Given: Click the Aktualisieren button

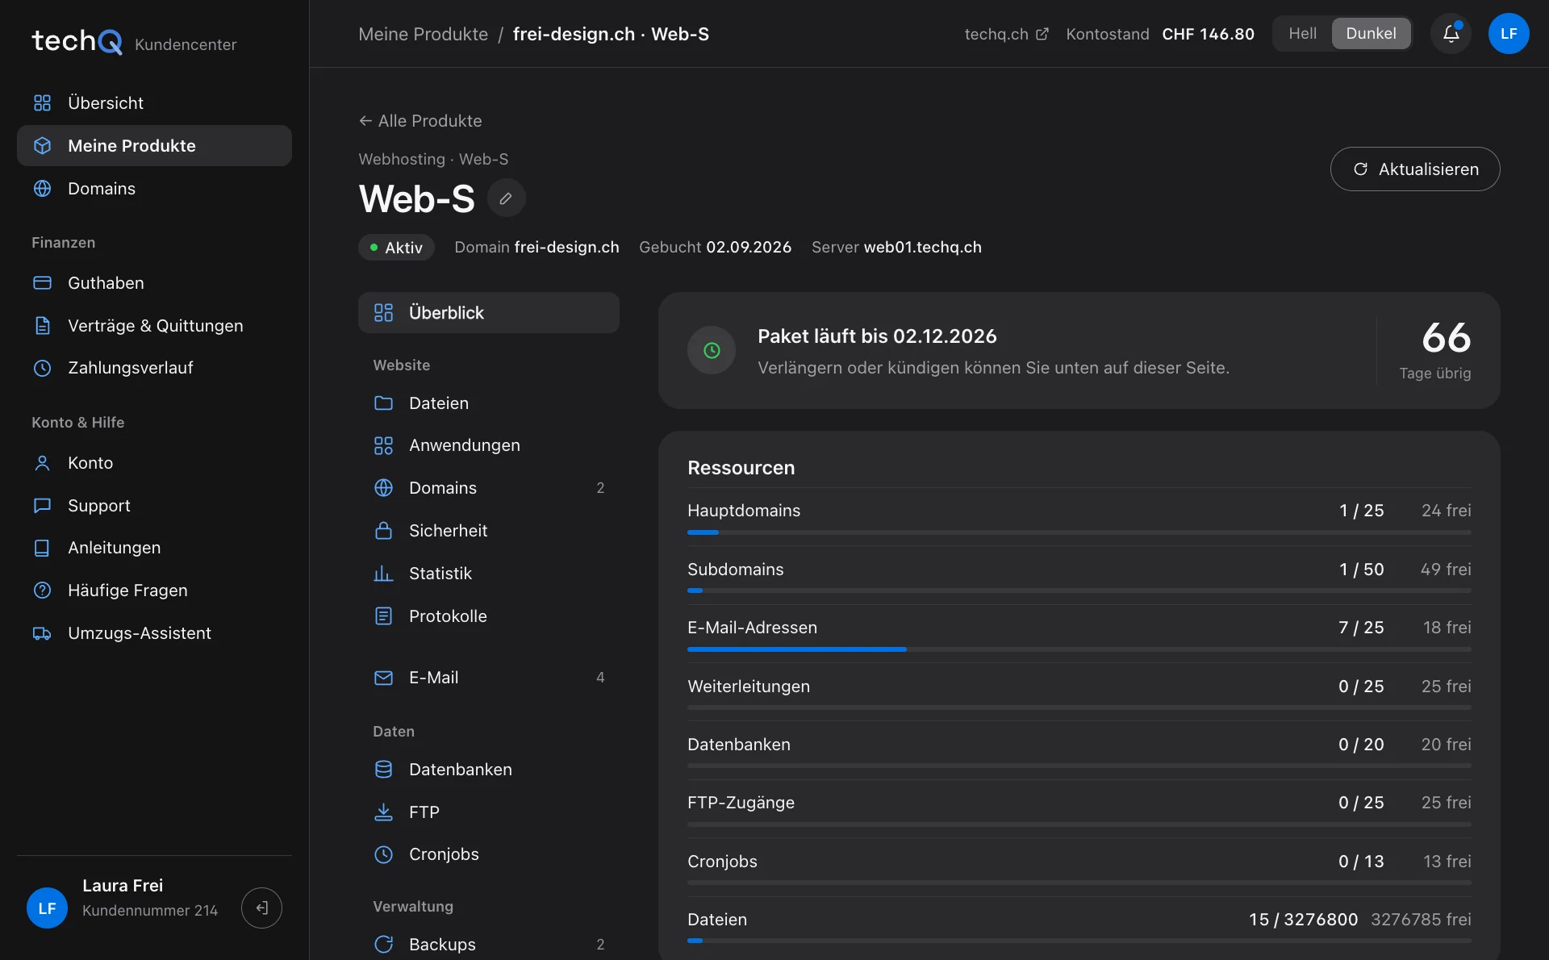Looking at the screenshot, I should click(1415, 169).
